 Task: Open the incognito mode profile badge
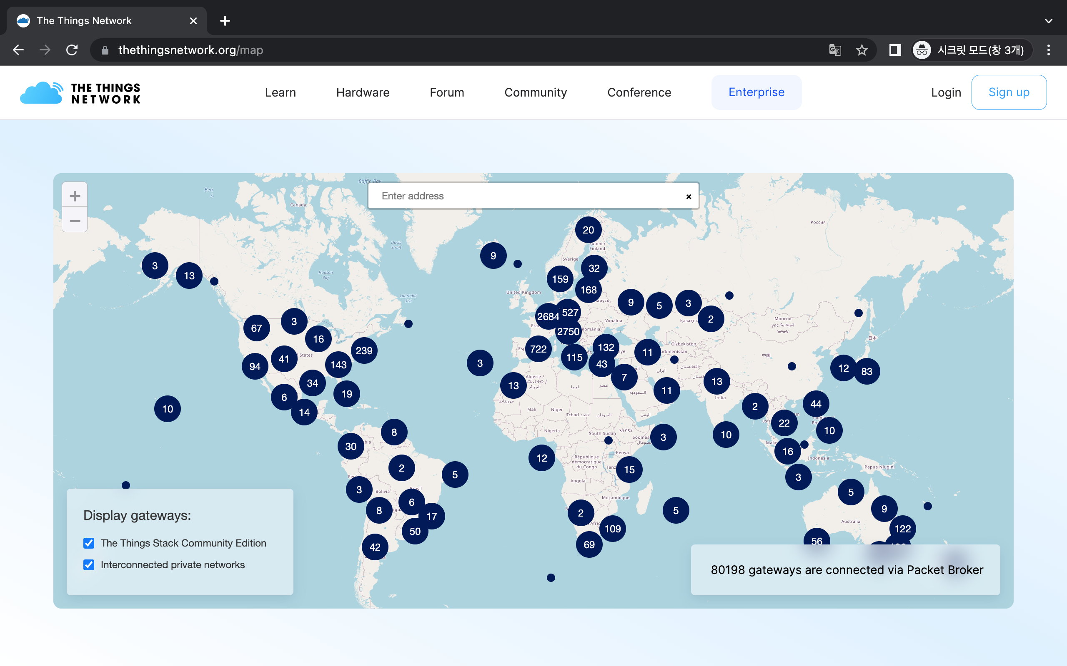click(972, 50)
